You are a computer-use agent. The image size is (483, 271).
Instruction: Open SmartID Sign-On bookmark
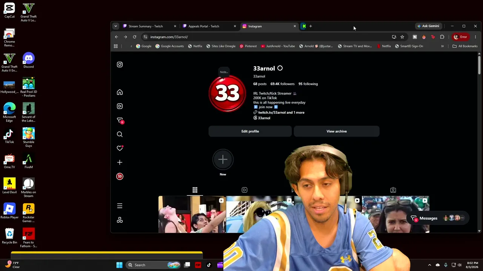(409, 46)
